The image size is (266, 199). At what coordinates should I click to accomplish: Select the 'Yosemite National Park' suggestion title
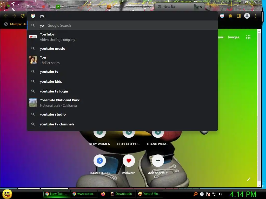point(60,100)
